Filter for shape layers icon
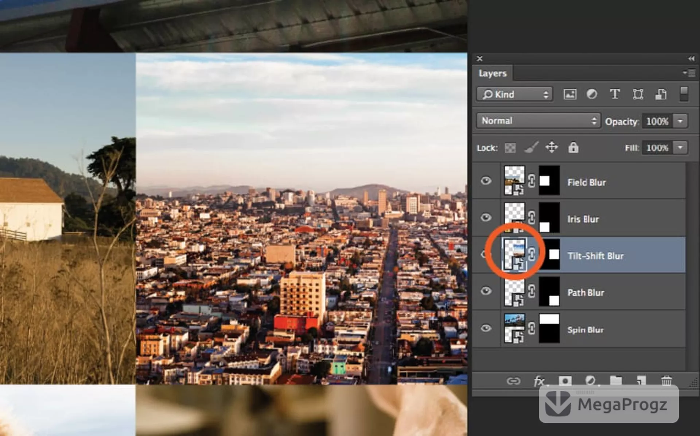The image size is (700, 436). point(638,94)
